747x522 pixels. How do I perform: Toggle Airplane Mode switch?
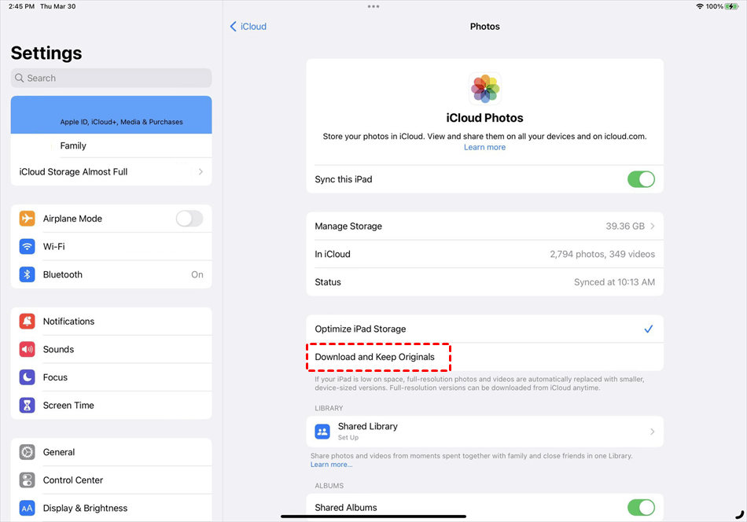pyautogui.click(x=189, y=219)
